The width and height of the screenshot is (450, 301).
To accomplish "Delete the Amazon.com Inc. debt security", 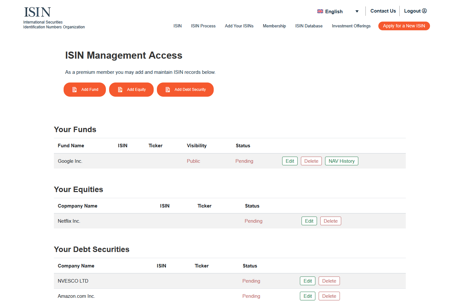I will pos(329,296).
